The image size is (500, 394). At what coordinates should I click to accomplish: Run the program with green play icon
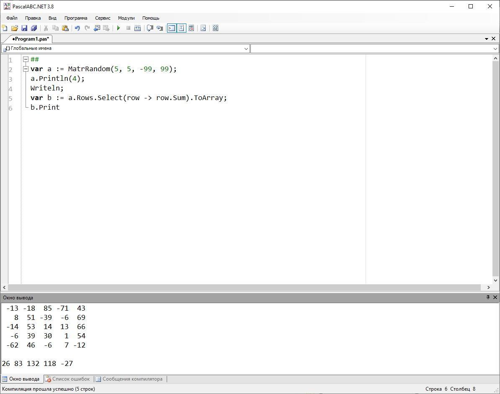coord(119,28)
